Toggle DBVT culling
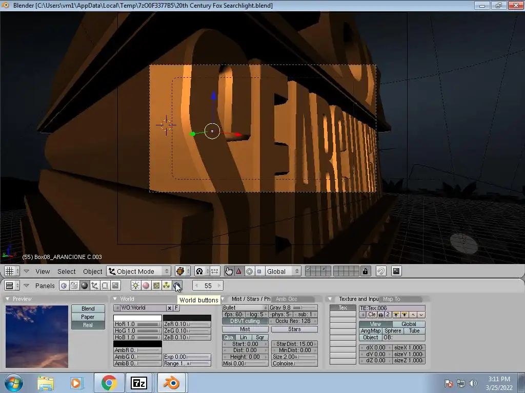 click(245, 321)
